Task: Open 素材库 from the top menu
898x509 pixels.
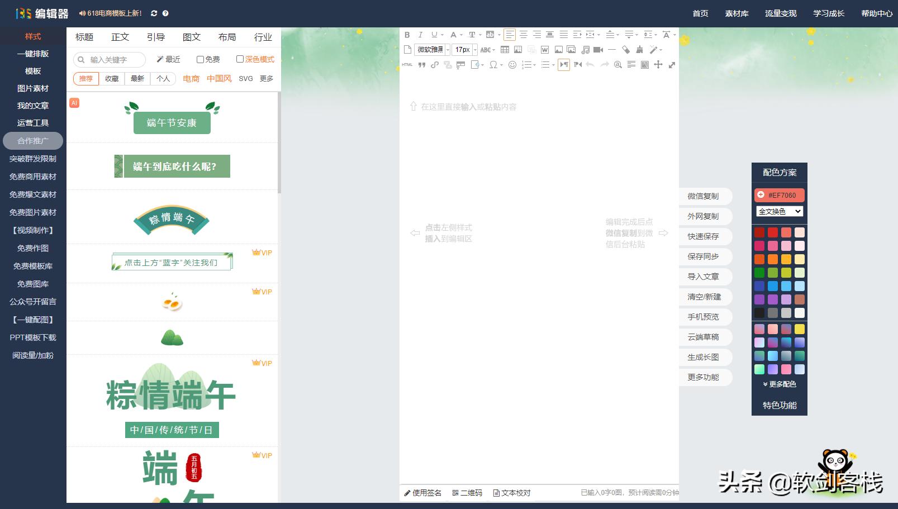Action: (737, 13)
